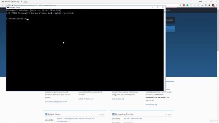Click the grid-shaped extension icon in Chrome
This screenshot has width=219, height=123.
click(206, 5)
